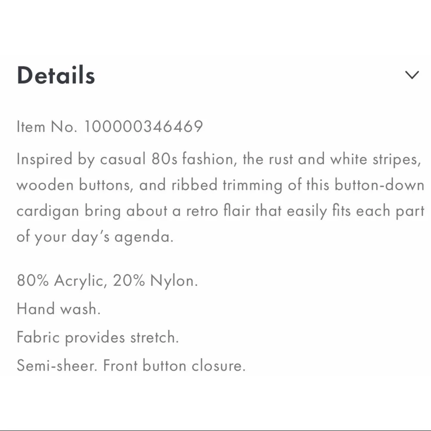Click the Details header to toggle the panel
The height and width of the screenshot is (431, 431).
tap(56, 75)
